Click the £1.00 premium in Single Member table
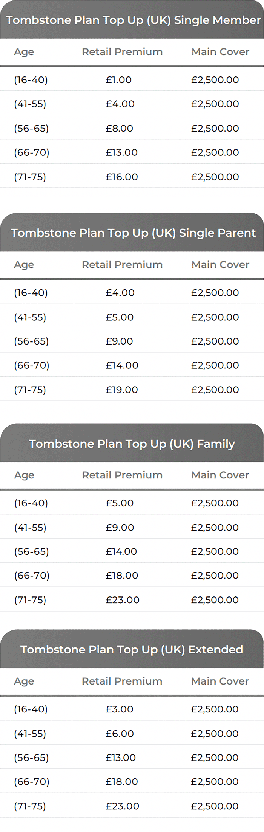This screenshot has height=832, width=264. point(119,80)
